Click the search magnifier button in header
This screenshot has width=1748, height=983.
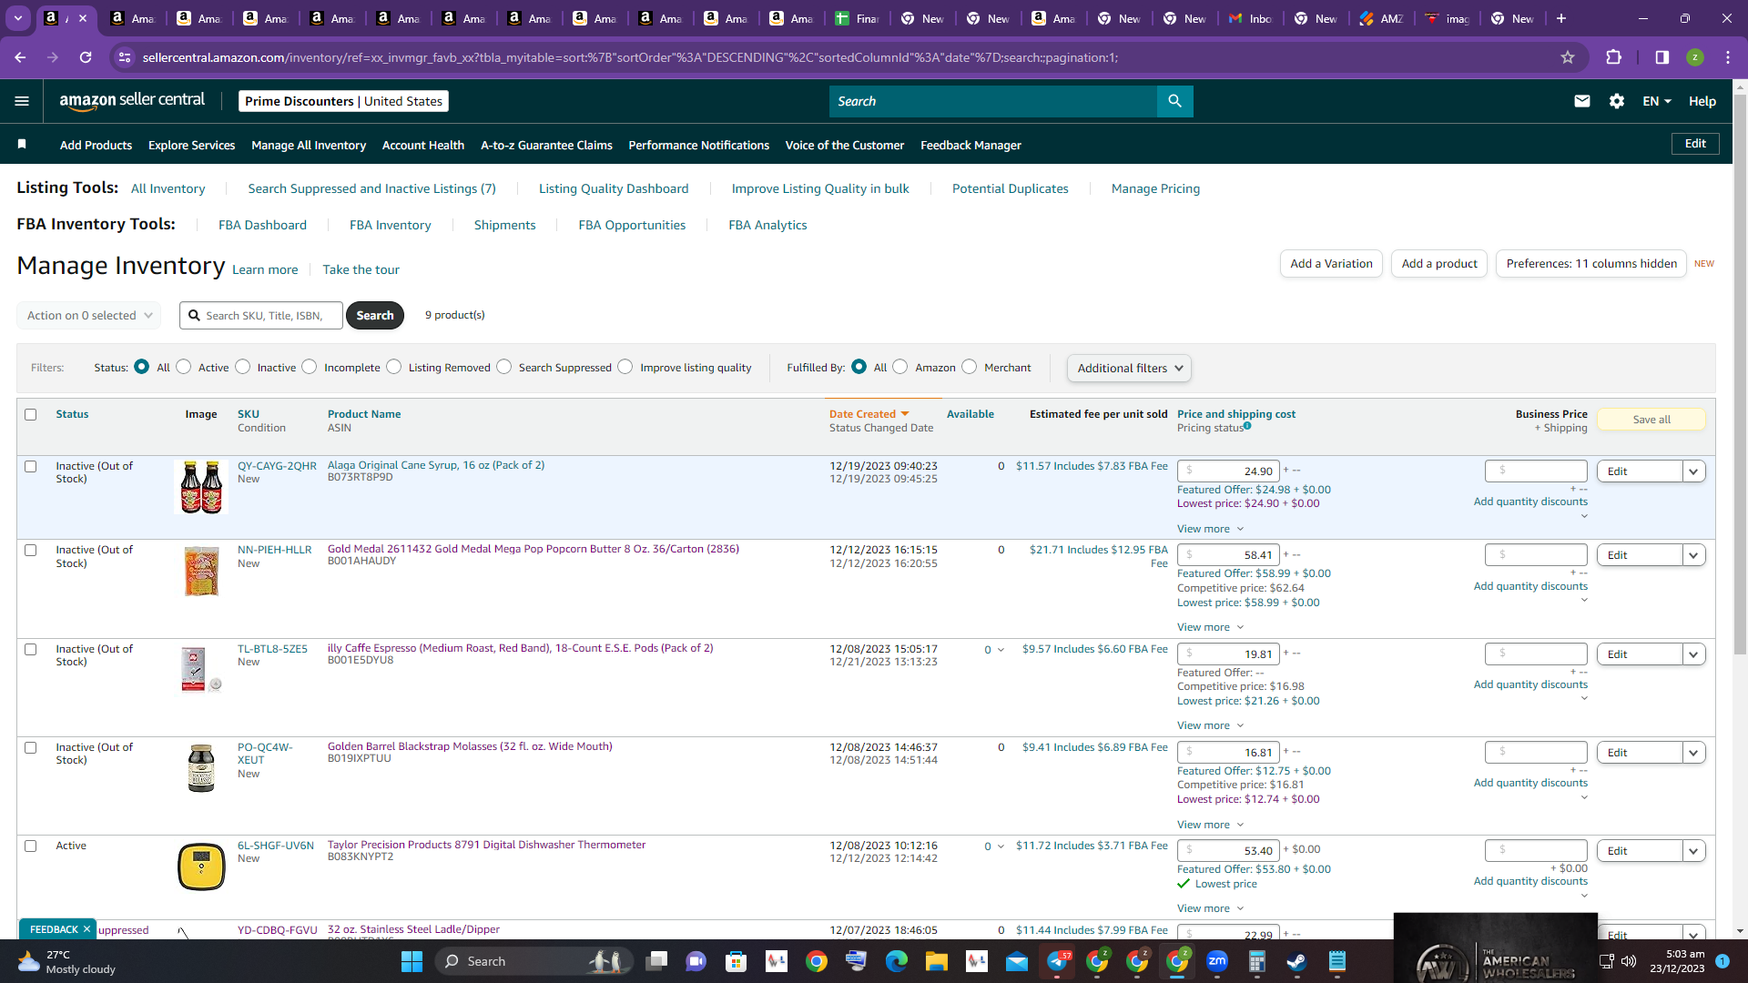pos(1174,101)
